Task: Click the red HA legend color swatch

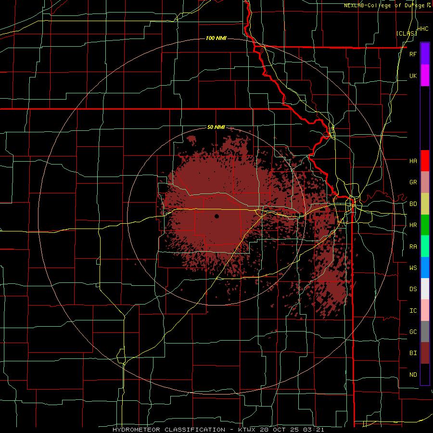Action: pyautogui.click(x=425, y=161)
